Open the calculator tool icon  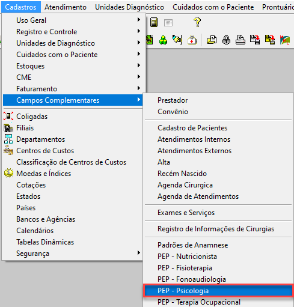click(154, 22)
